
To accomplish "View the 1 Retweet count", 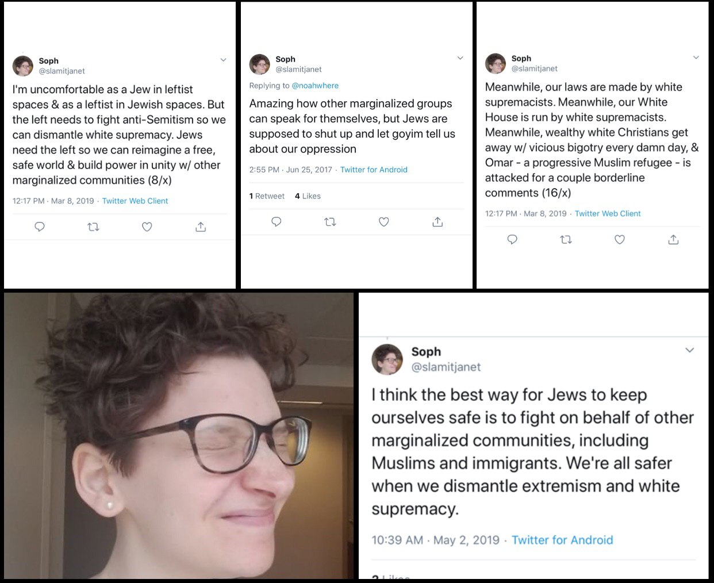I will (x=267, y=196).
